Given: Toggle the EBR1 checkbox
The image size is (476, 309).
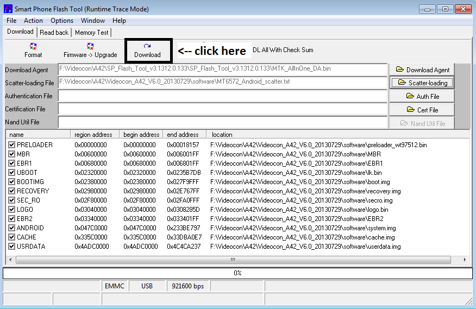Looking at the screenshot, I should coord(11,163).
